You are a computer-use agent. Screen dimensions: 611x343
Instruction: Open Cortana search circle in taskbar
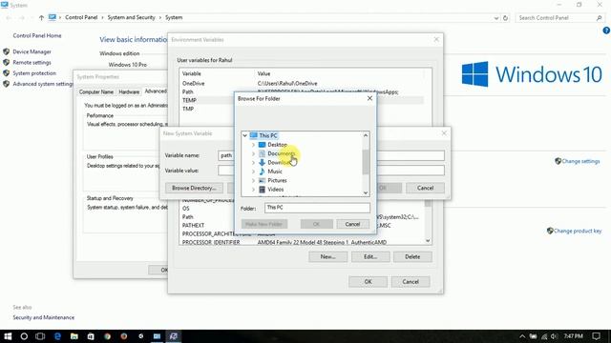[24, 336]
